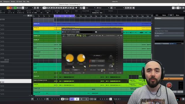This screenshot has width=185, height=104.
Task: Click the Audition button in Pro-DS
Action: [x=75, y=70]
